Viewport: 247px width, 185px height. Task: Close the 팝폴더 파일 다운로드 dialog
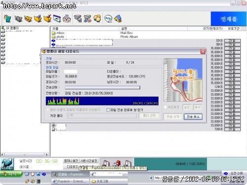(203, 51)
